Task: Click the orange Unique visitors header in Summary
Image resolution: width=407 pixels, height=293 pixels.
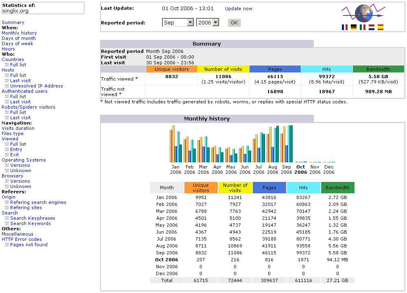Action: coord(171,69)
